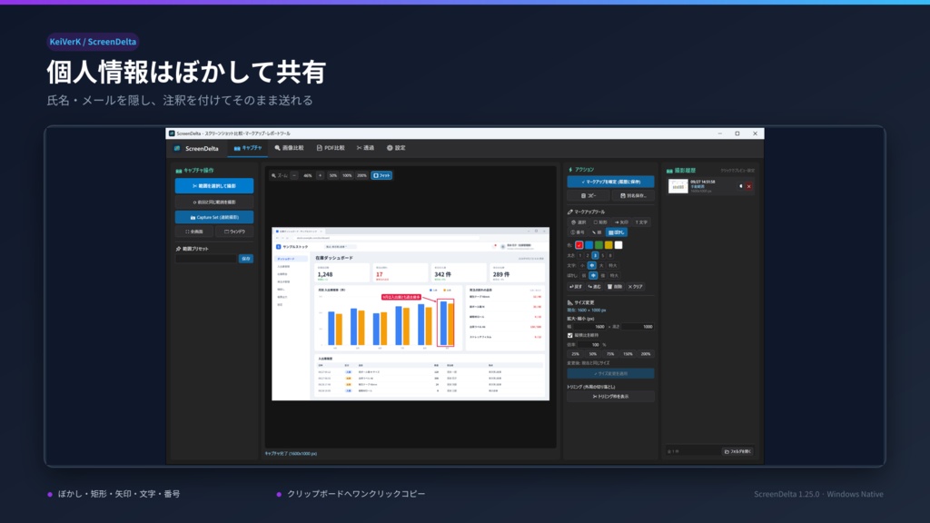930x523 pixels.
Task: Click 別名保存 save-as button
Action: pos(633,196)
